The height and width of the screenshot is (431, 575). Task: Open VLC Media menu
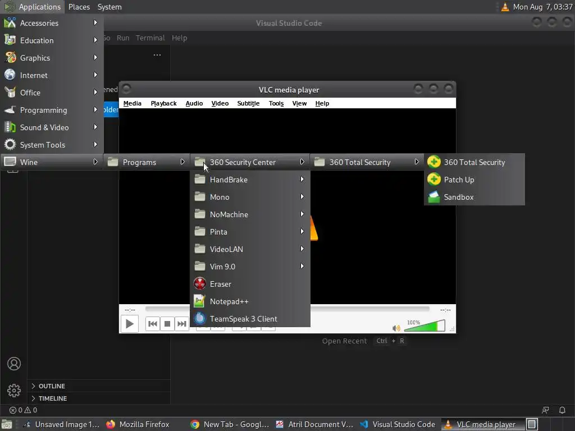[x=133, y=103]
